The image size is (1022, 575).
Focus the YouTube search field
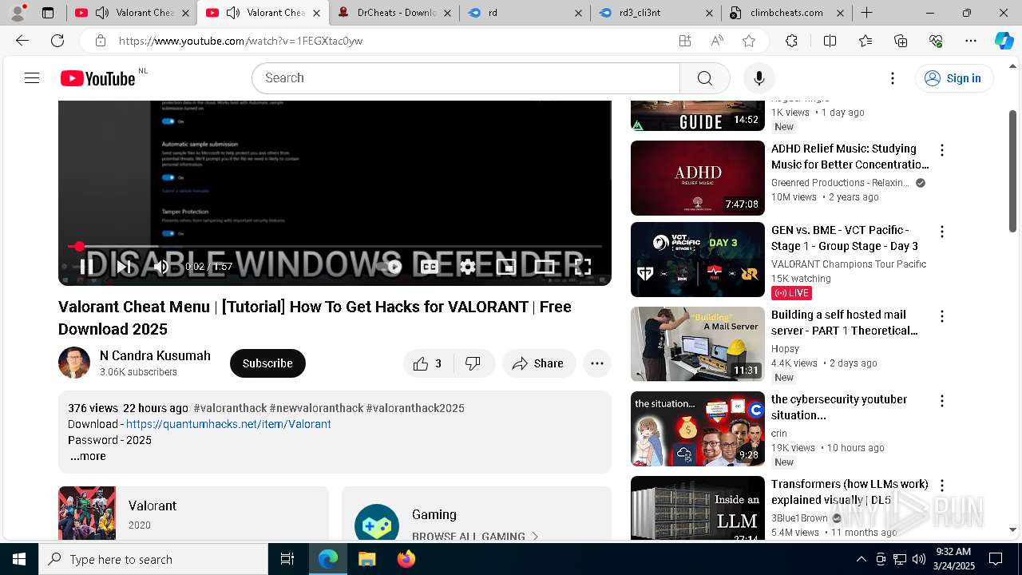click(x=465, y=77)
